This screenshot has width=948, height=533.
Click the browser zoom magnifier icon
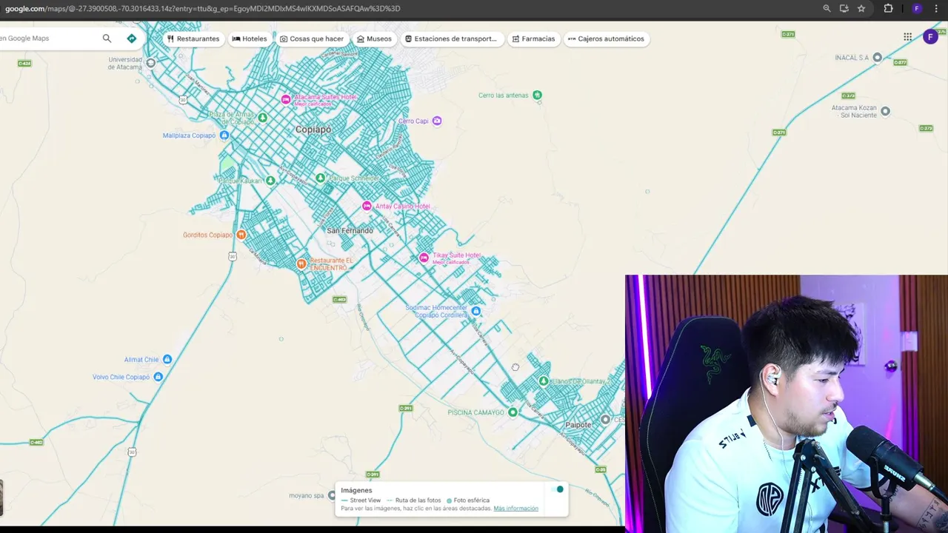click(827, 8)
